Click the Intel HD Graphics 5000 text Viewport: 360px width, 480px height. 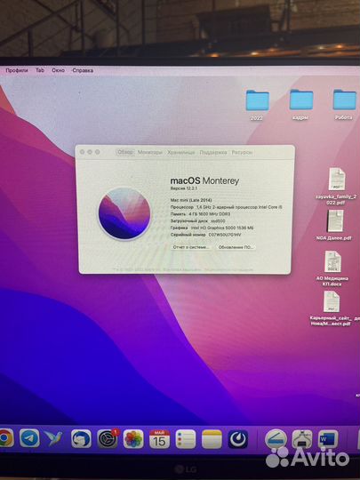221,228
